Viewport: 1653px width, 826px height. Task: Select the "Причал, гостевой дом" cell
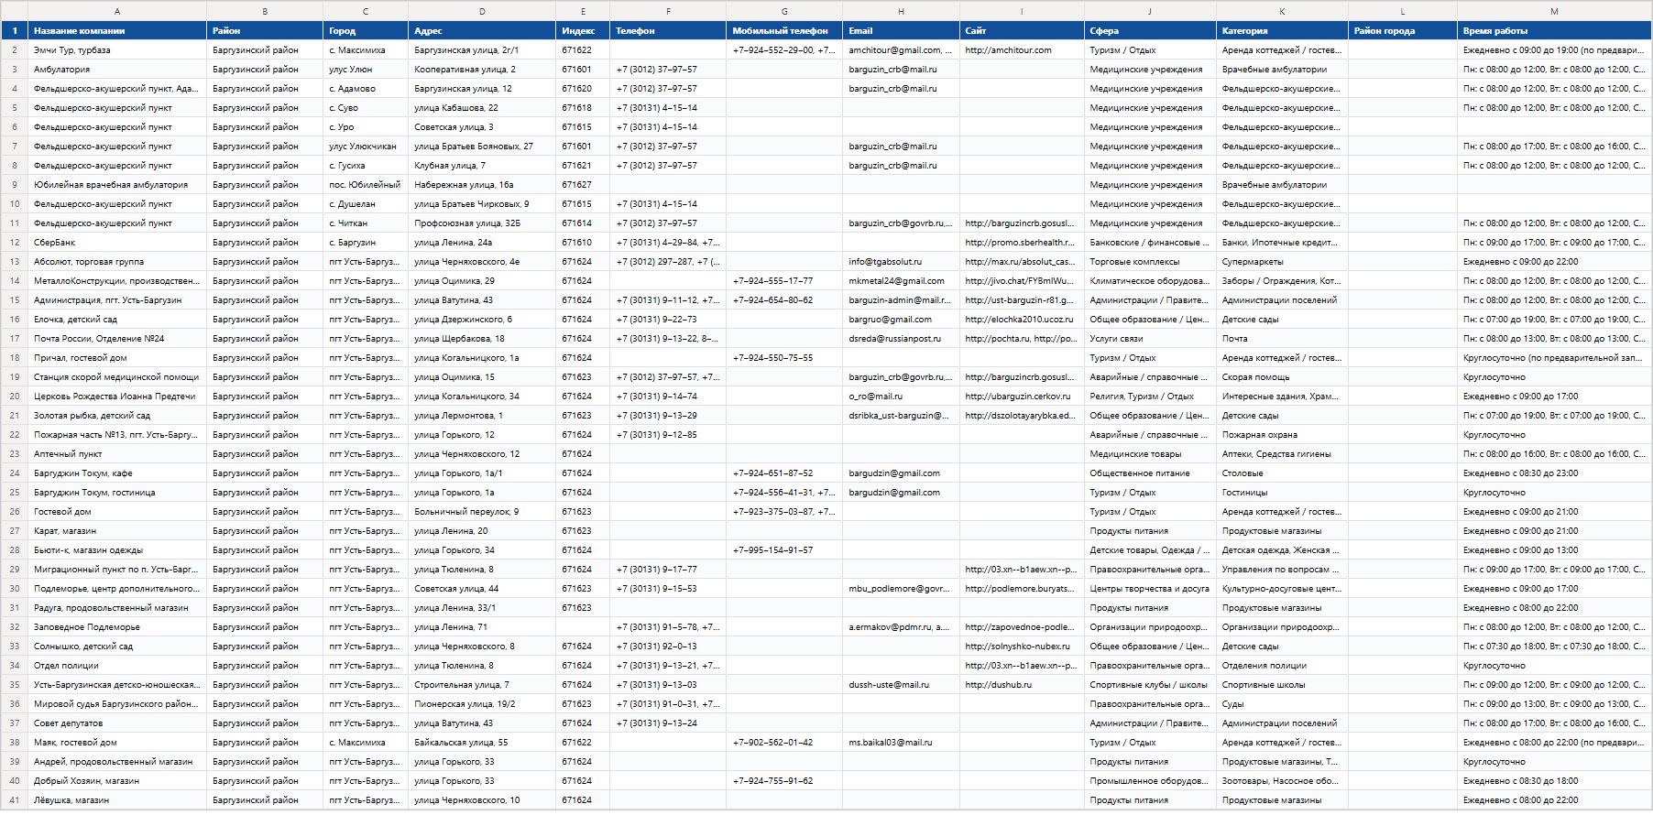117,358
